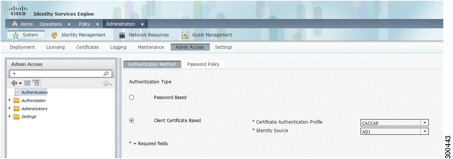Click the Administrators folder icon
Viewport: 453px width, 159px height.
click(16, 109)
